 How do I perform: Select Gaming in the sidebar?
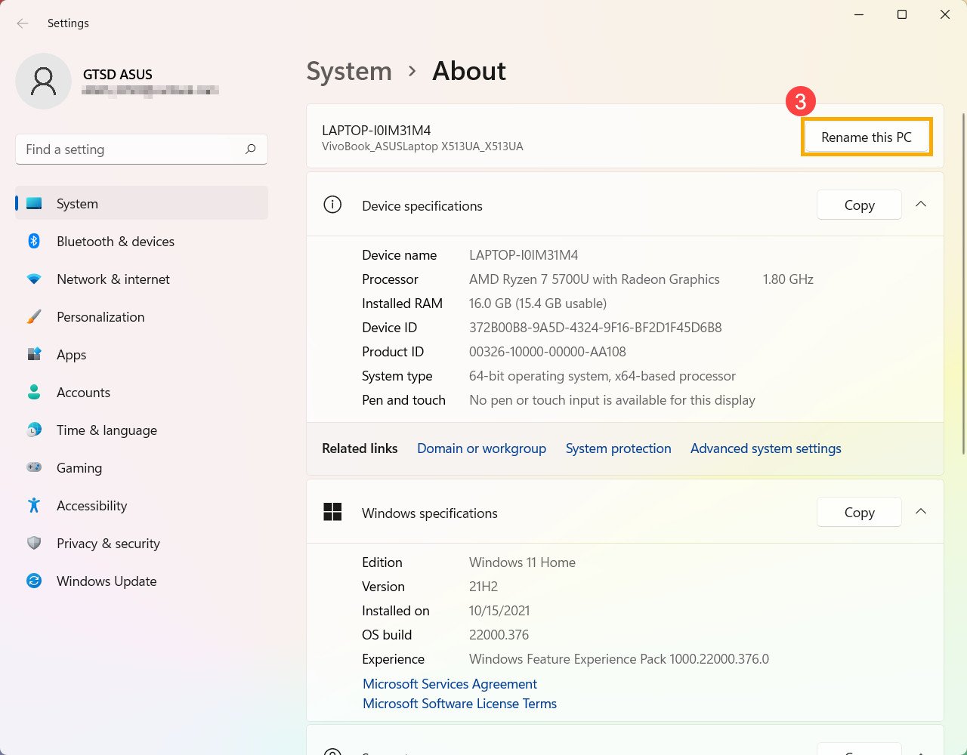[142, 468]
